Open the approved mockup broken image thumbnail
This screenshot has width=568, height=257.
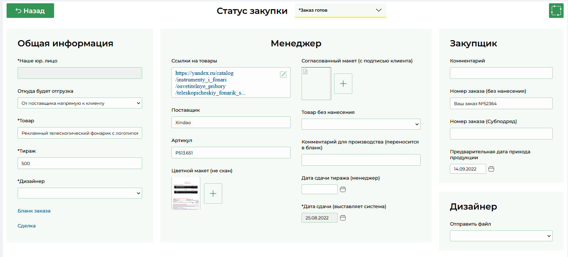(316, 84)
